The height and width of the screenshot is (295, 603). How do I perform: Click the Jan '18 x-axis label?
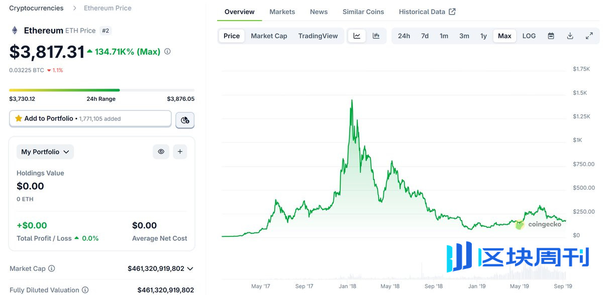[x=348, y=286]
